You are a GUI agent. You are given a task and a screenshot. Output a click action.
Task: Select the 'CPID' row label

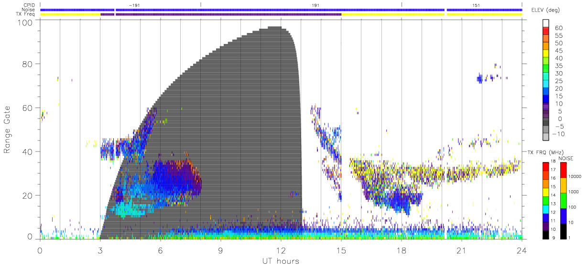coord(30,5)
